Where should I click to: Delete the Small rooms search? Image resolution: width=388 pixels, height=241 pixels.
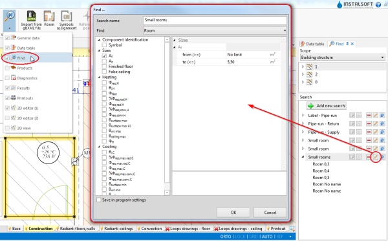pos(369,157)
